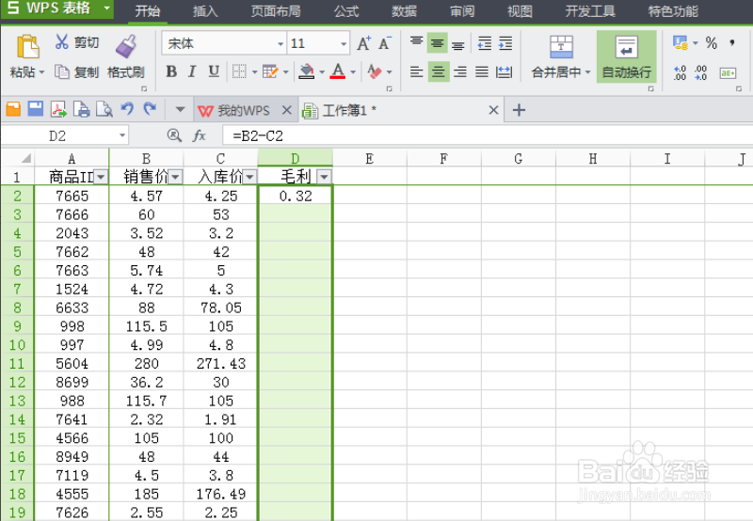Align text left
Viewport: 753px width, 521px height.
[x=416, y=72]
